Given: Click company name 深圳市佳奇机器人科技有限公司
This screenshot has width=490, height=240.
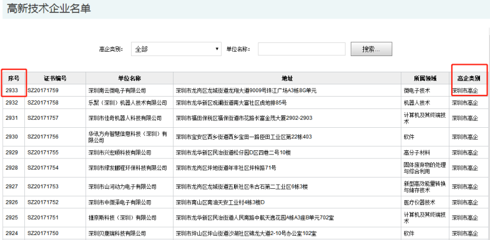Looking at the screenshot, I should pyautogui.click(x=125, y=118).
